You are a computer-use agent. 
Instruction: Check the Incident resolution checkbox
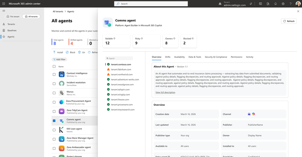pyautogui.click(x=54, y=84)
